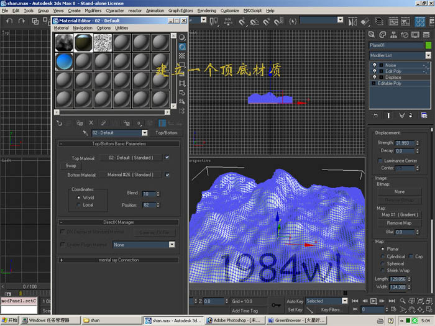Screen dimensions: 435x326
Task: Open the Modifier List dropdown
Action: click(428, 55)
